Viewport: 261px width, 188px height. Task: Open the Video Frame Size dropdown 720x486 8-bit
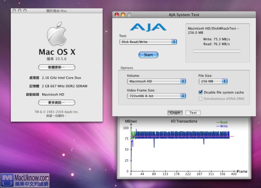(156, 96)
